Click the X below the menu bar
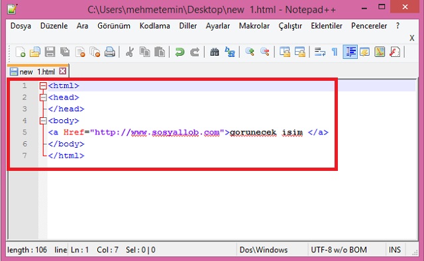 tap(412, 38)
